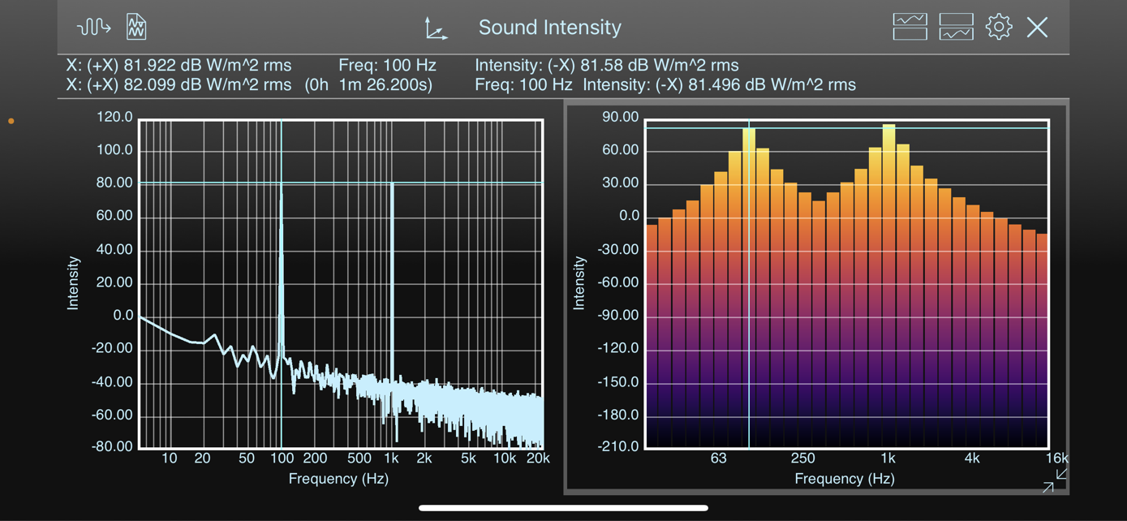The height and width of the screenshot is (521, 1127).
Task: Tap the vertical cursor line in octave chart
Action: pos(749,284)
